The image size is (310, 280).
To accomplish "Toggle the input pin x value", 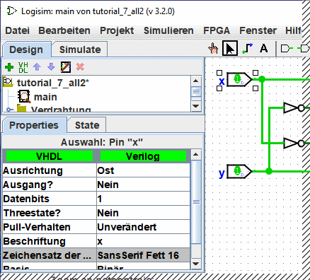I will 237,79.
